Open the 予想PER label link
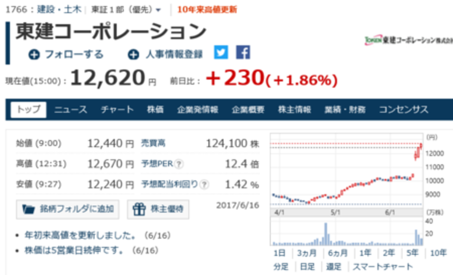 coord(157,163)
